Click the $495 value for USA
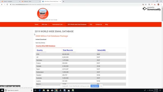This screenshot has height=92, width=163. [98, 54]
